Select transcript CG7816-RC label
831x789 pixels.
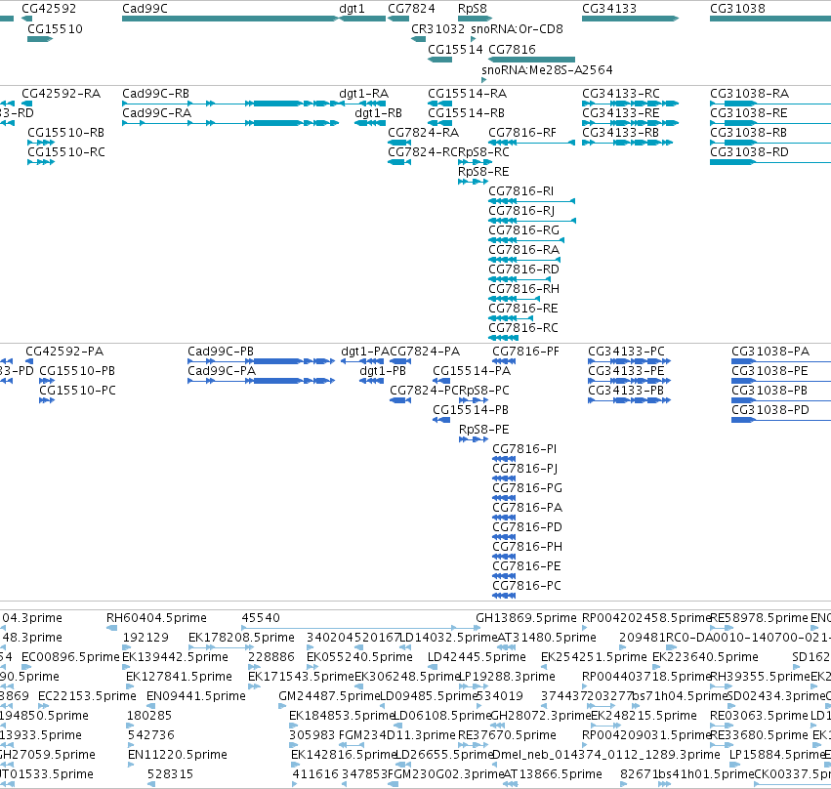(x=523, y=328)
